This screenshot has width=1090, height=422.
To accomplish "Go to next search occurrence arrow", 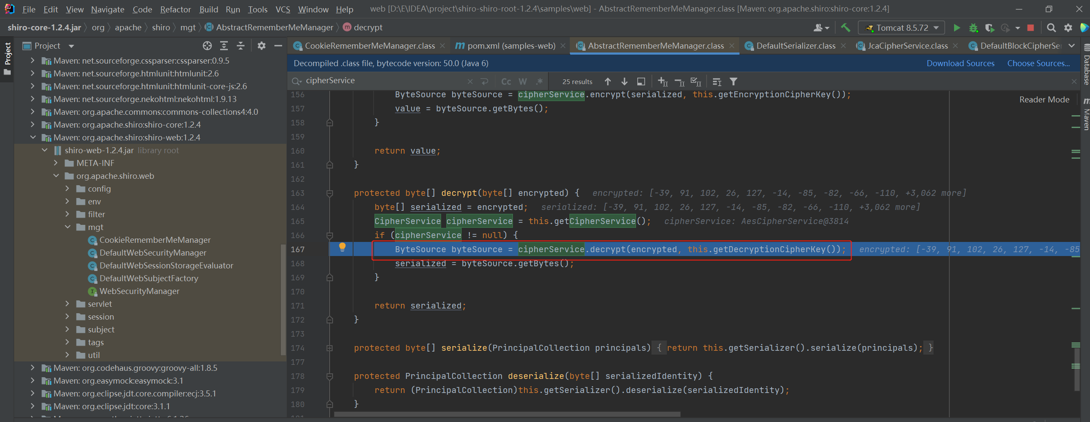I will [x=625, y=81].
